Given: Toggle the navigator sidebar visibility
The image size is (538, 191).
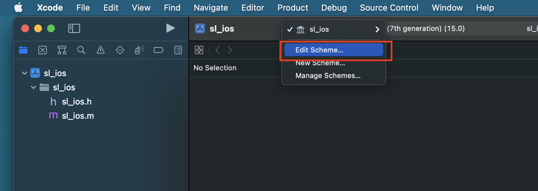Looking at the screenshot, I should tap(74, 28).
